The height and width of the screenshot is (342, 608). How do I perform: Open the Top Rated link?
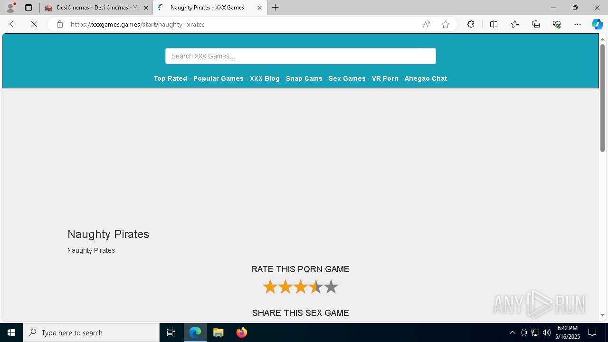[170, 78]
